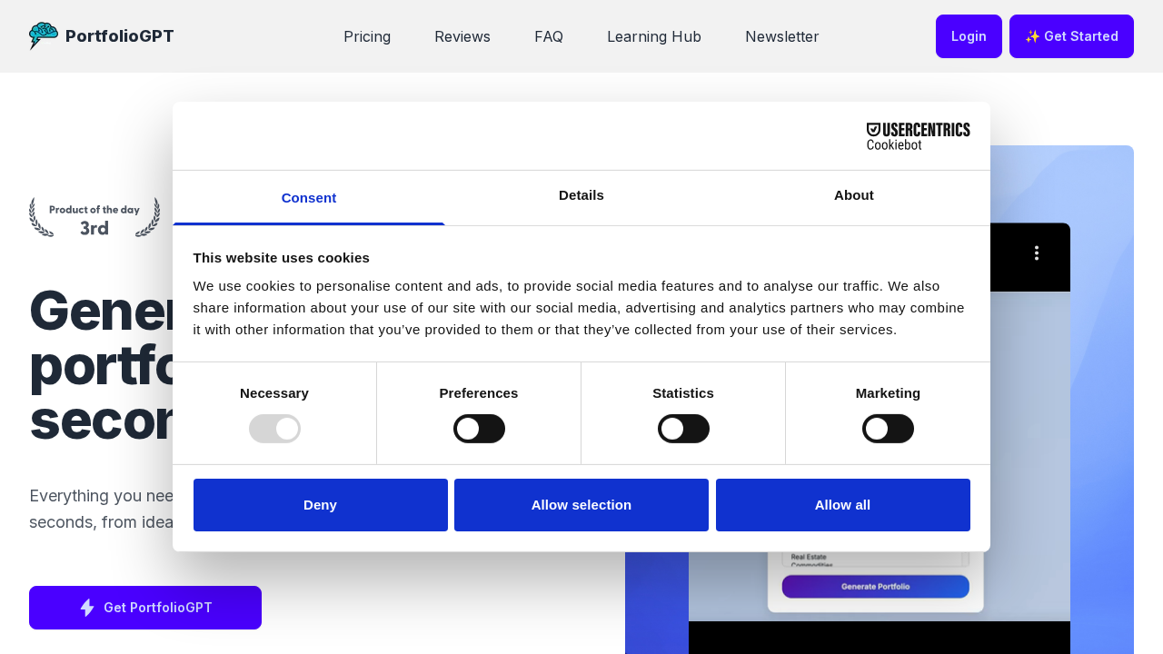
Task: Turn on the Marketing cookies toggle
Action: tap(888, 429)
